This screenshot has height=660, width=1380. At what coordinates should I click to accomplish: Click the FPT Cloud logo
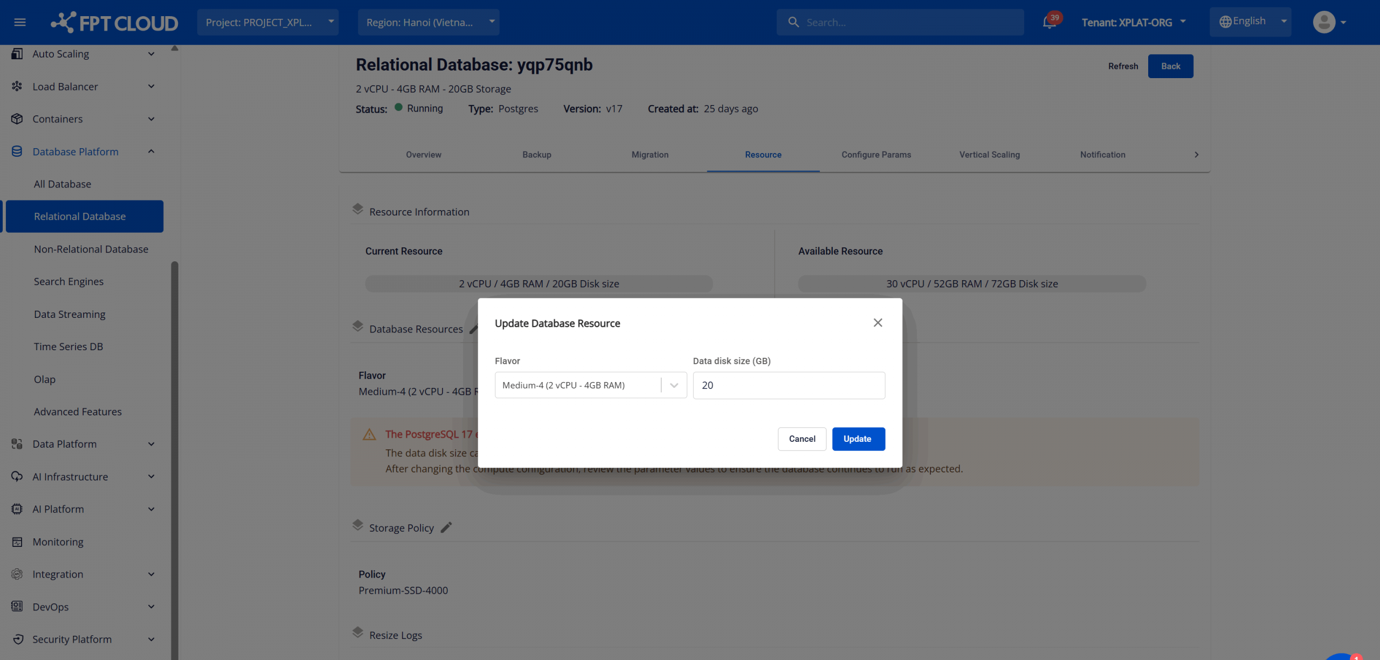[x=114, y=22]
